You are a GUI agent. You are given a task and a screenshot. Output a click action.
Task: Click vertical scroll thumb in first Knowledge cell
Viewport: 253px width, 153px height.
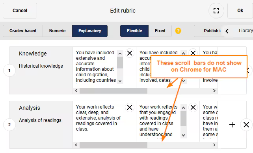tap(120, 63)
